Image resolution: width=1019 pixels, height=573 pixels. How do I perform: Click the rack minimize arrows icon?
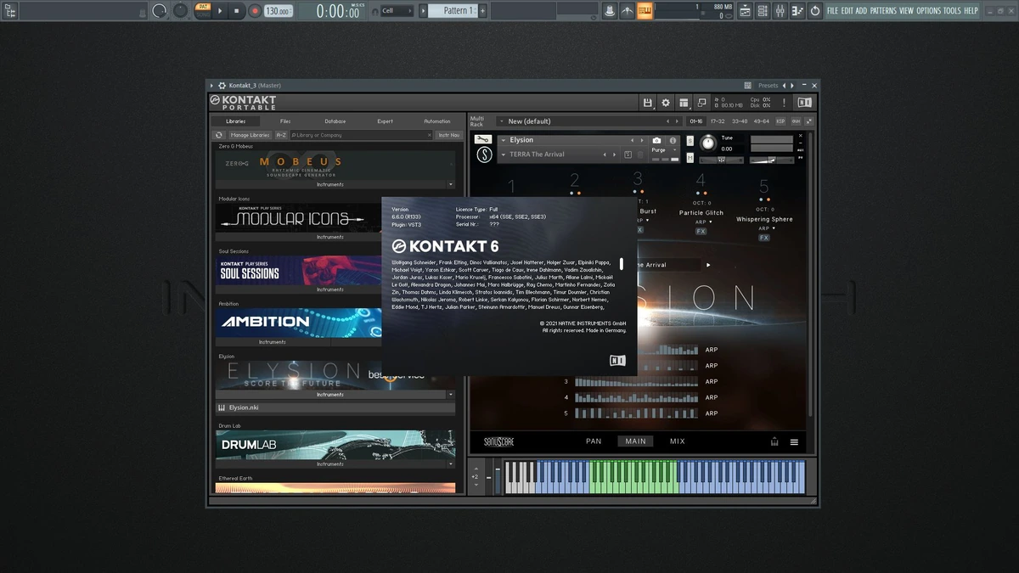pyautogui.click(x=809, y=121)
